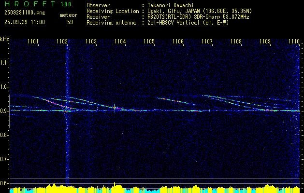304x193 pixels.
Task: Click time marker 1102
Action: (62, 41)
